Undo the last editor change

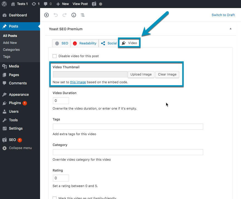pos(55,15)
